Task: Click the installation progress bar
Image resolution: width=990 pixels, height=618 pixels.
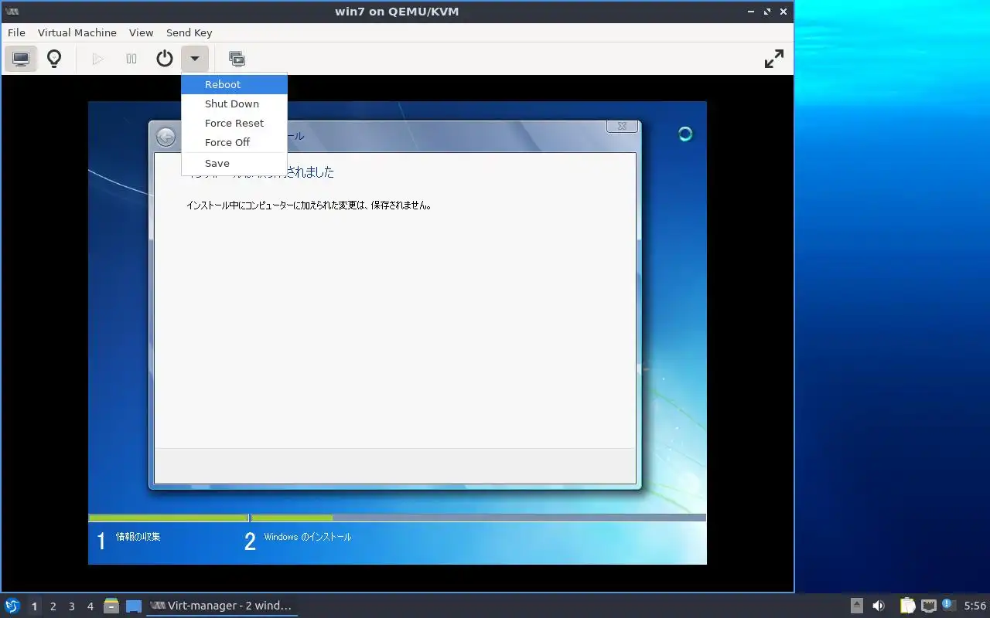Action: (398, 518)
